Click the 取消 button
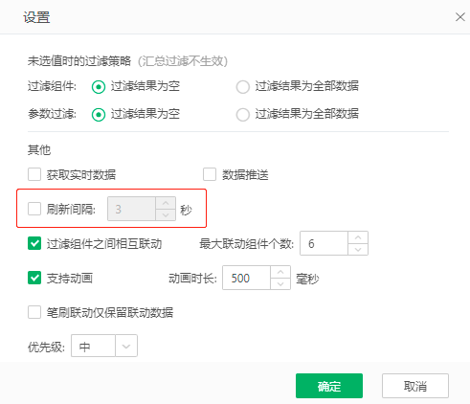The height and width of the screenshot is (404, 470). click(x=415, y=386)
